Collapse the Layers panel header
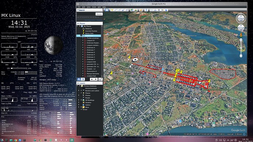Viewport: 253px width, 142px height. (89, 83)
